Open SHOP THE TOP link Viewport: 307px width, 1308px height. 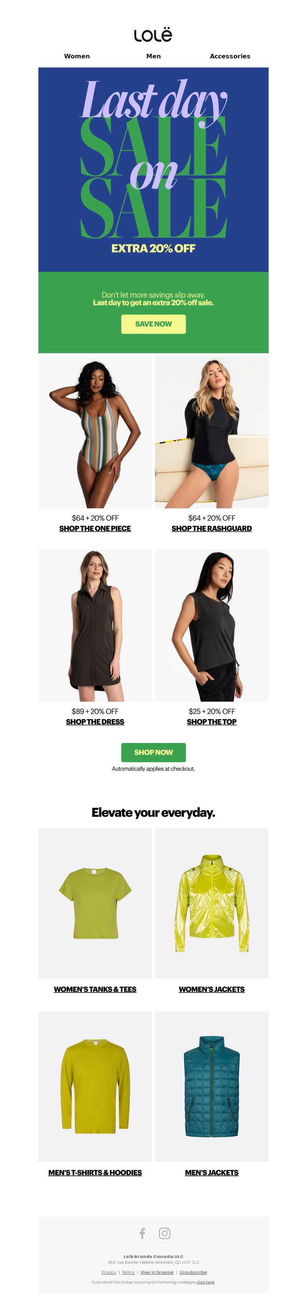click(x=212, y=721)
